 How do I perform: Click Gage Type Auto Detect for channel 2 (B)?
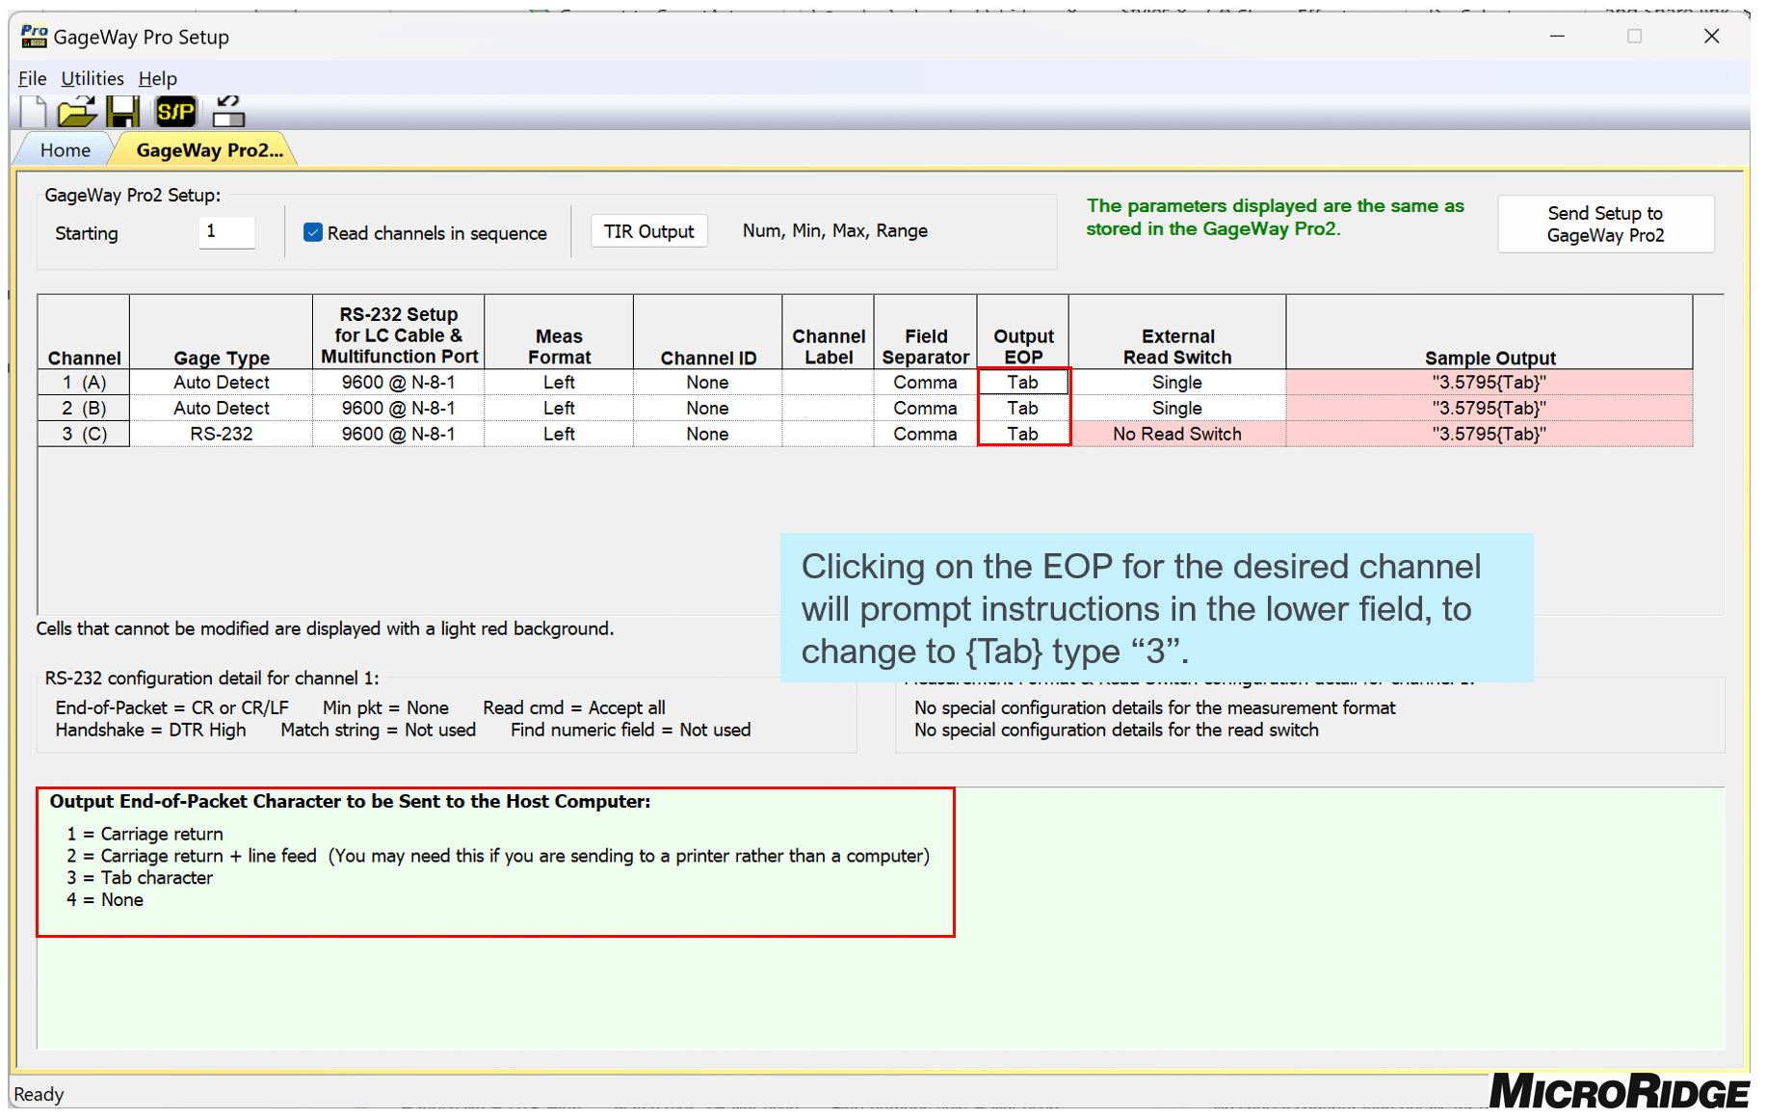222,408
